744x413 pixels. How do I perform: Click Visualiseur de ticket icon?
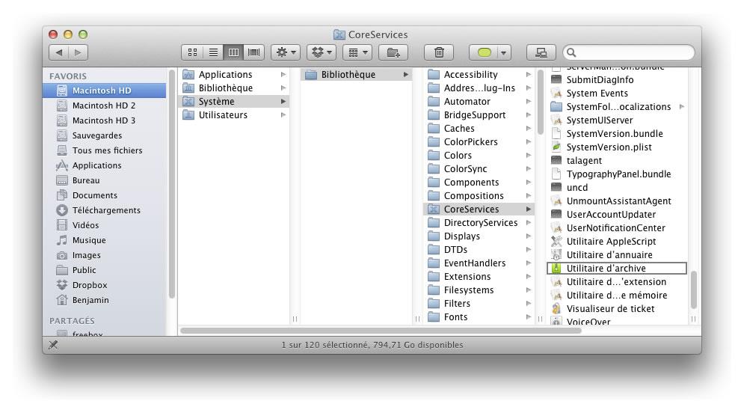click(x=556, y=308)
